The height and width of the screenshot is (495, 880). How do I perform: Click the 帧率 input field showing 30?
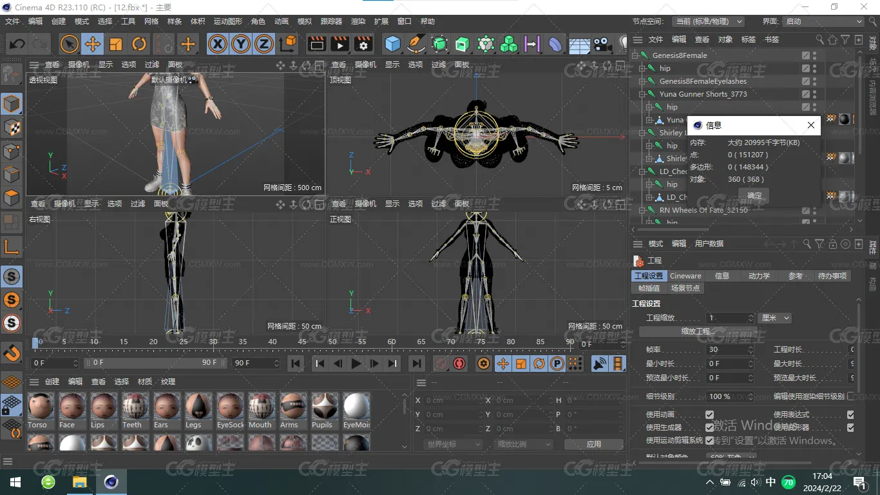click(729, 349)
